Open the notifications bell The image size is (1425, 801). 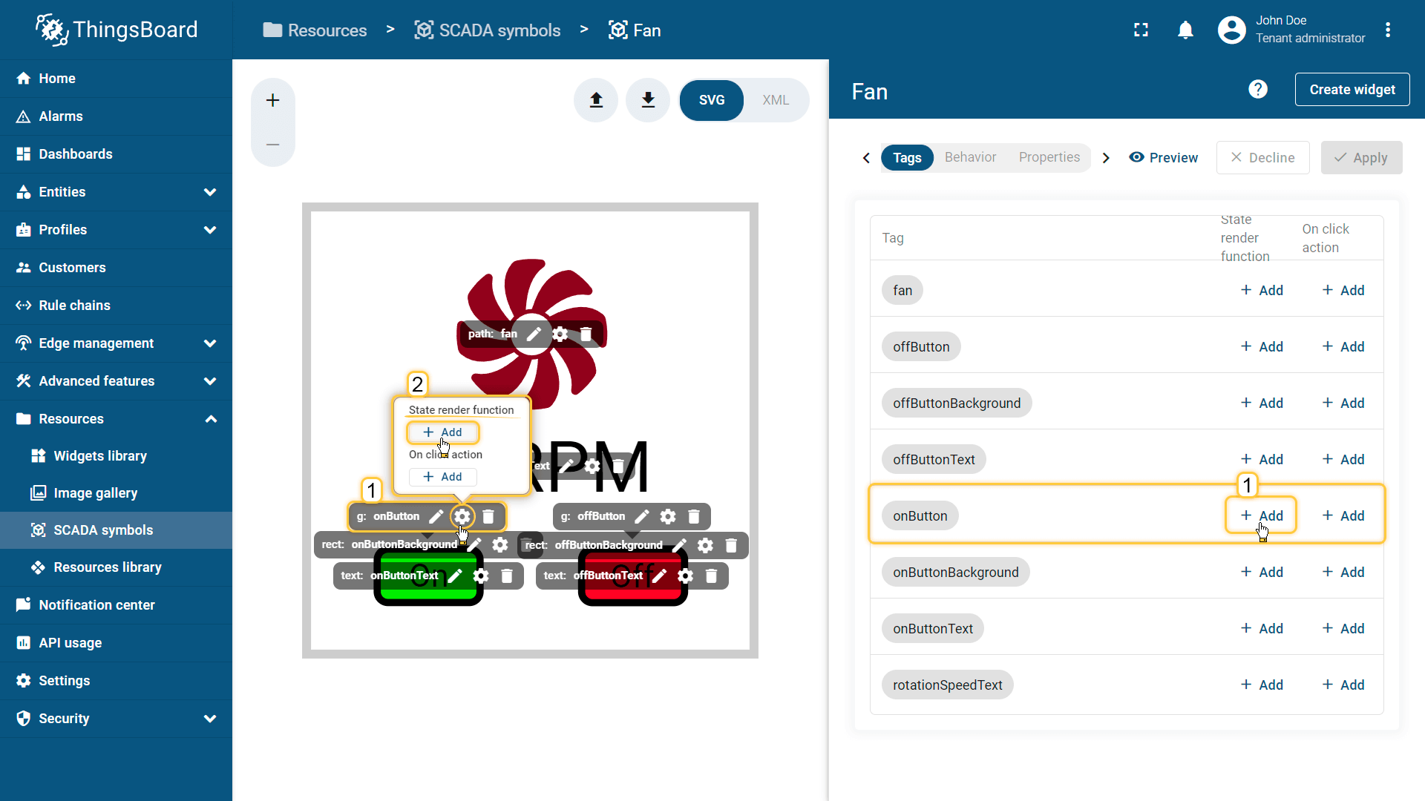pos(1185,30)
